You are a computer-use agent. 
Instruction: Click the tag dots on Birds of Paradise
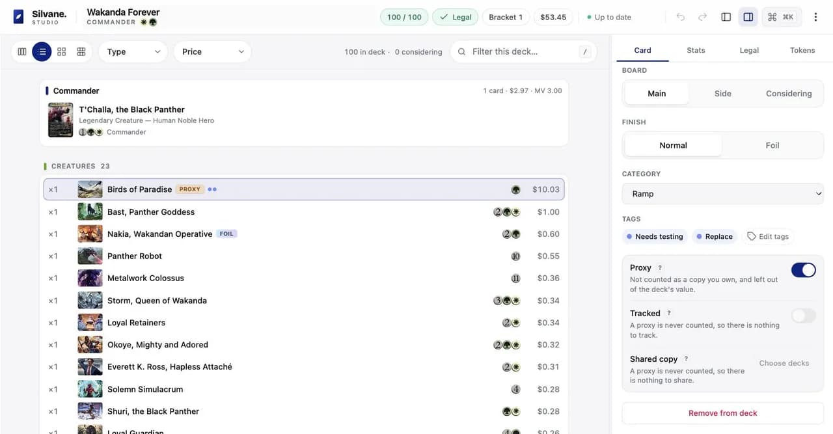[212, 189]
